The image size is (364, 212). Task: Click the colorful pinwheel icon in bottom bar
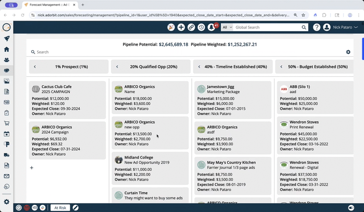43,208
